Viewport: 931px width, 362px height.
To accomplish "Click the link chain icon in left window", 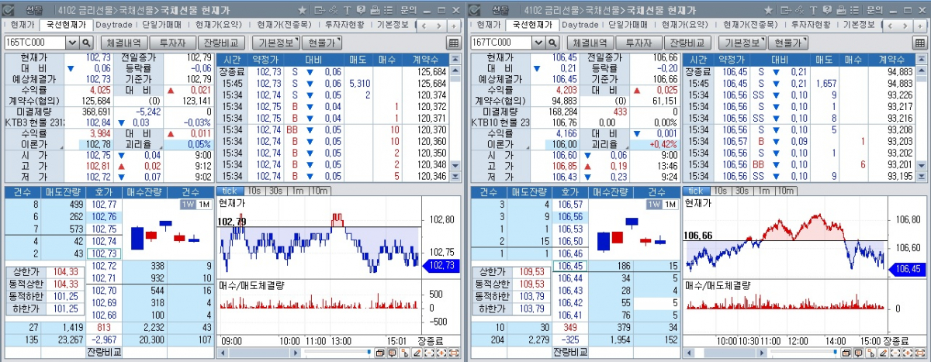I will coord(334,10).
